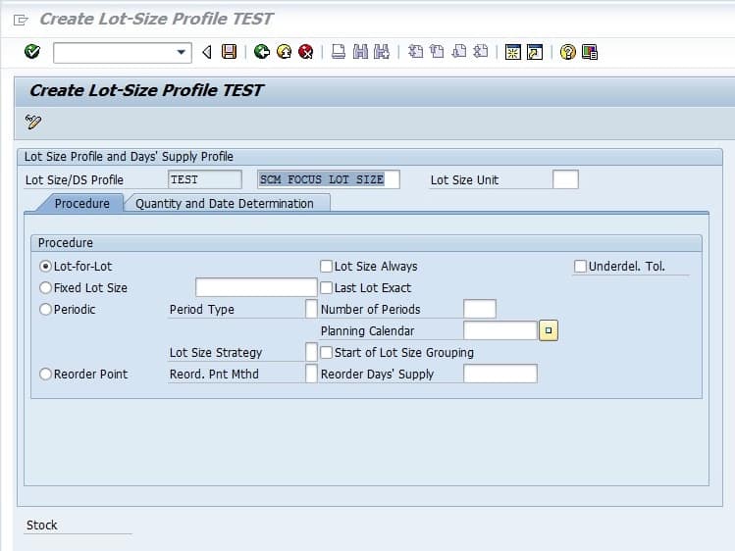The image size is (735, 551).
Task: Click the Reorder Days' Supply field
Action: click(x=500, y=374)
